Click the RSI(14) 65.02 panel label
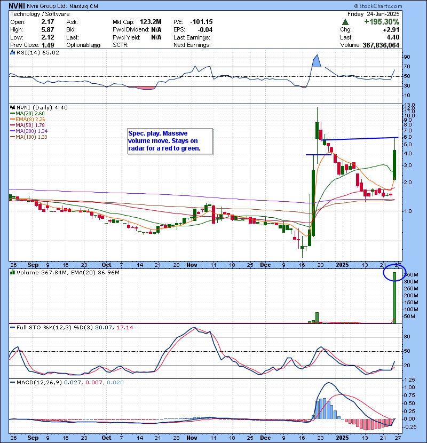 click(x=38, y=52)
